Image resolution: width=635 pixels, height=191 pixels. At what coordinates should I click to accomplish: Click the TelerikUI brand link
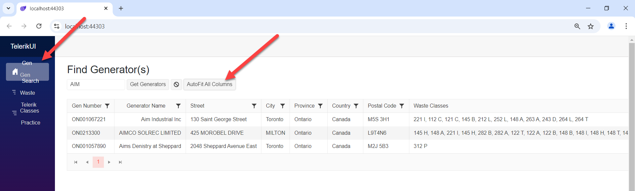click(x=23, y=46)
